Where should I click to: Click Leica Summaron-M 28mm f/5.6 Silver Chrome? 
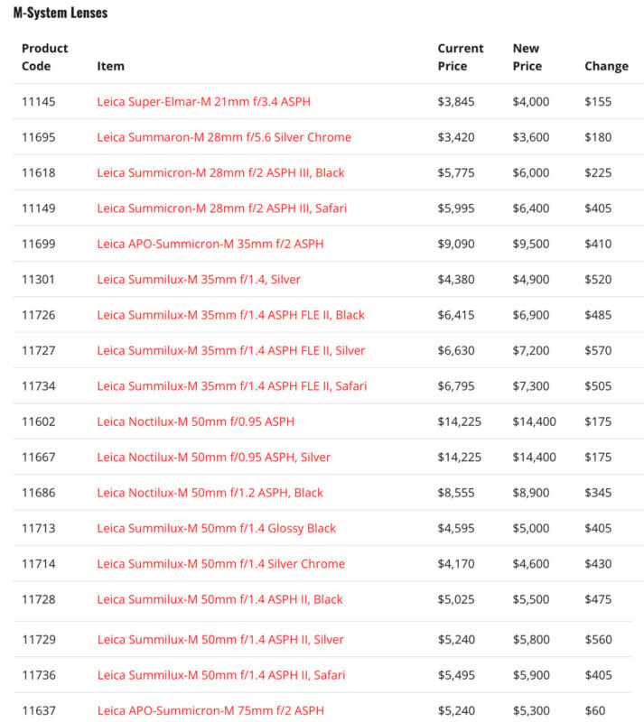[224, 137]
